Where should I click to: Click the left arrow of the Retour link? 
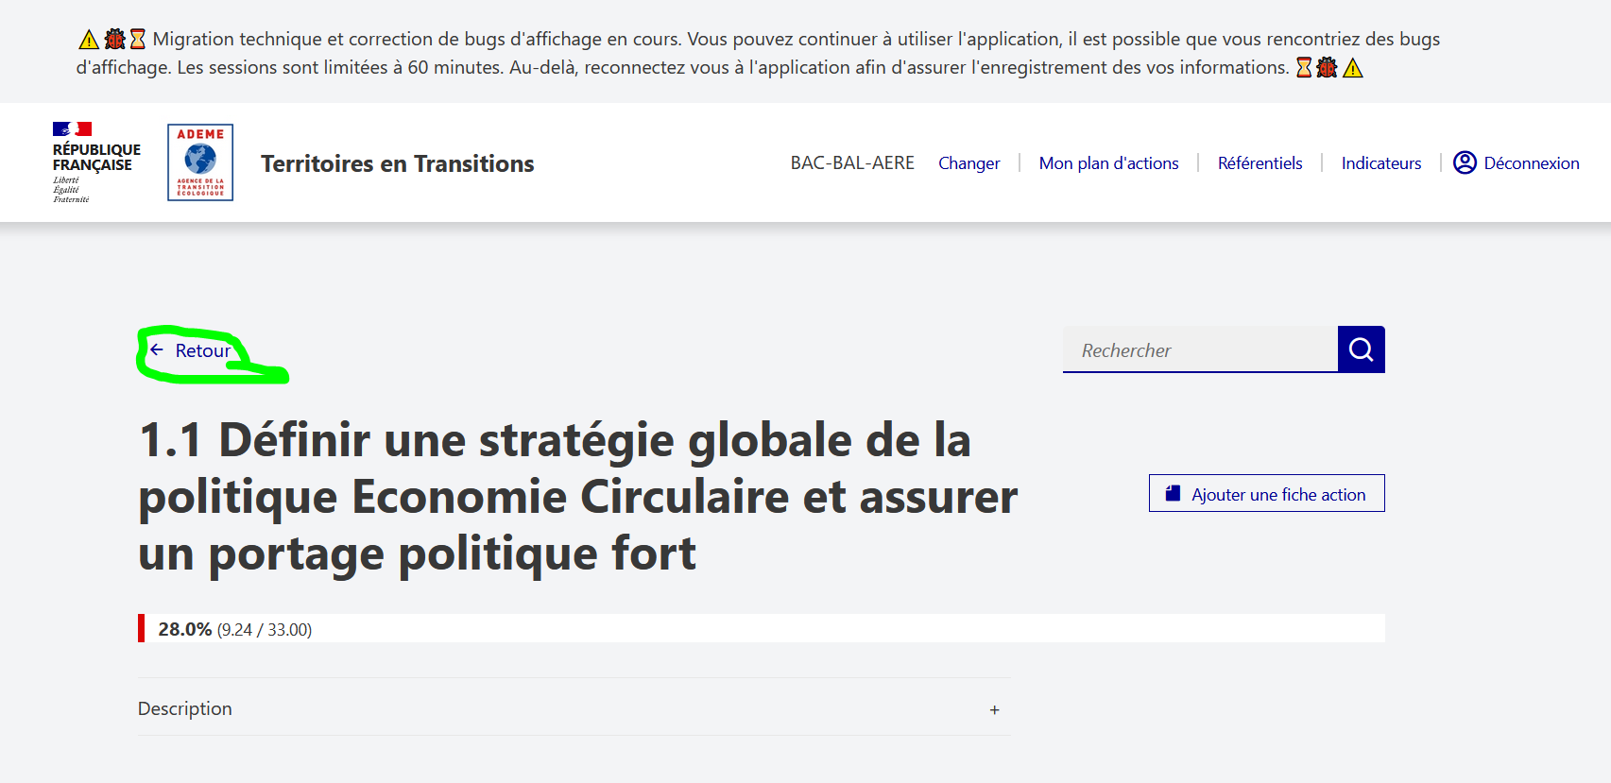156,349
